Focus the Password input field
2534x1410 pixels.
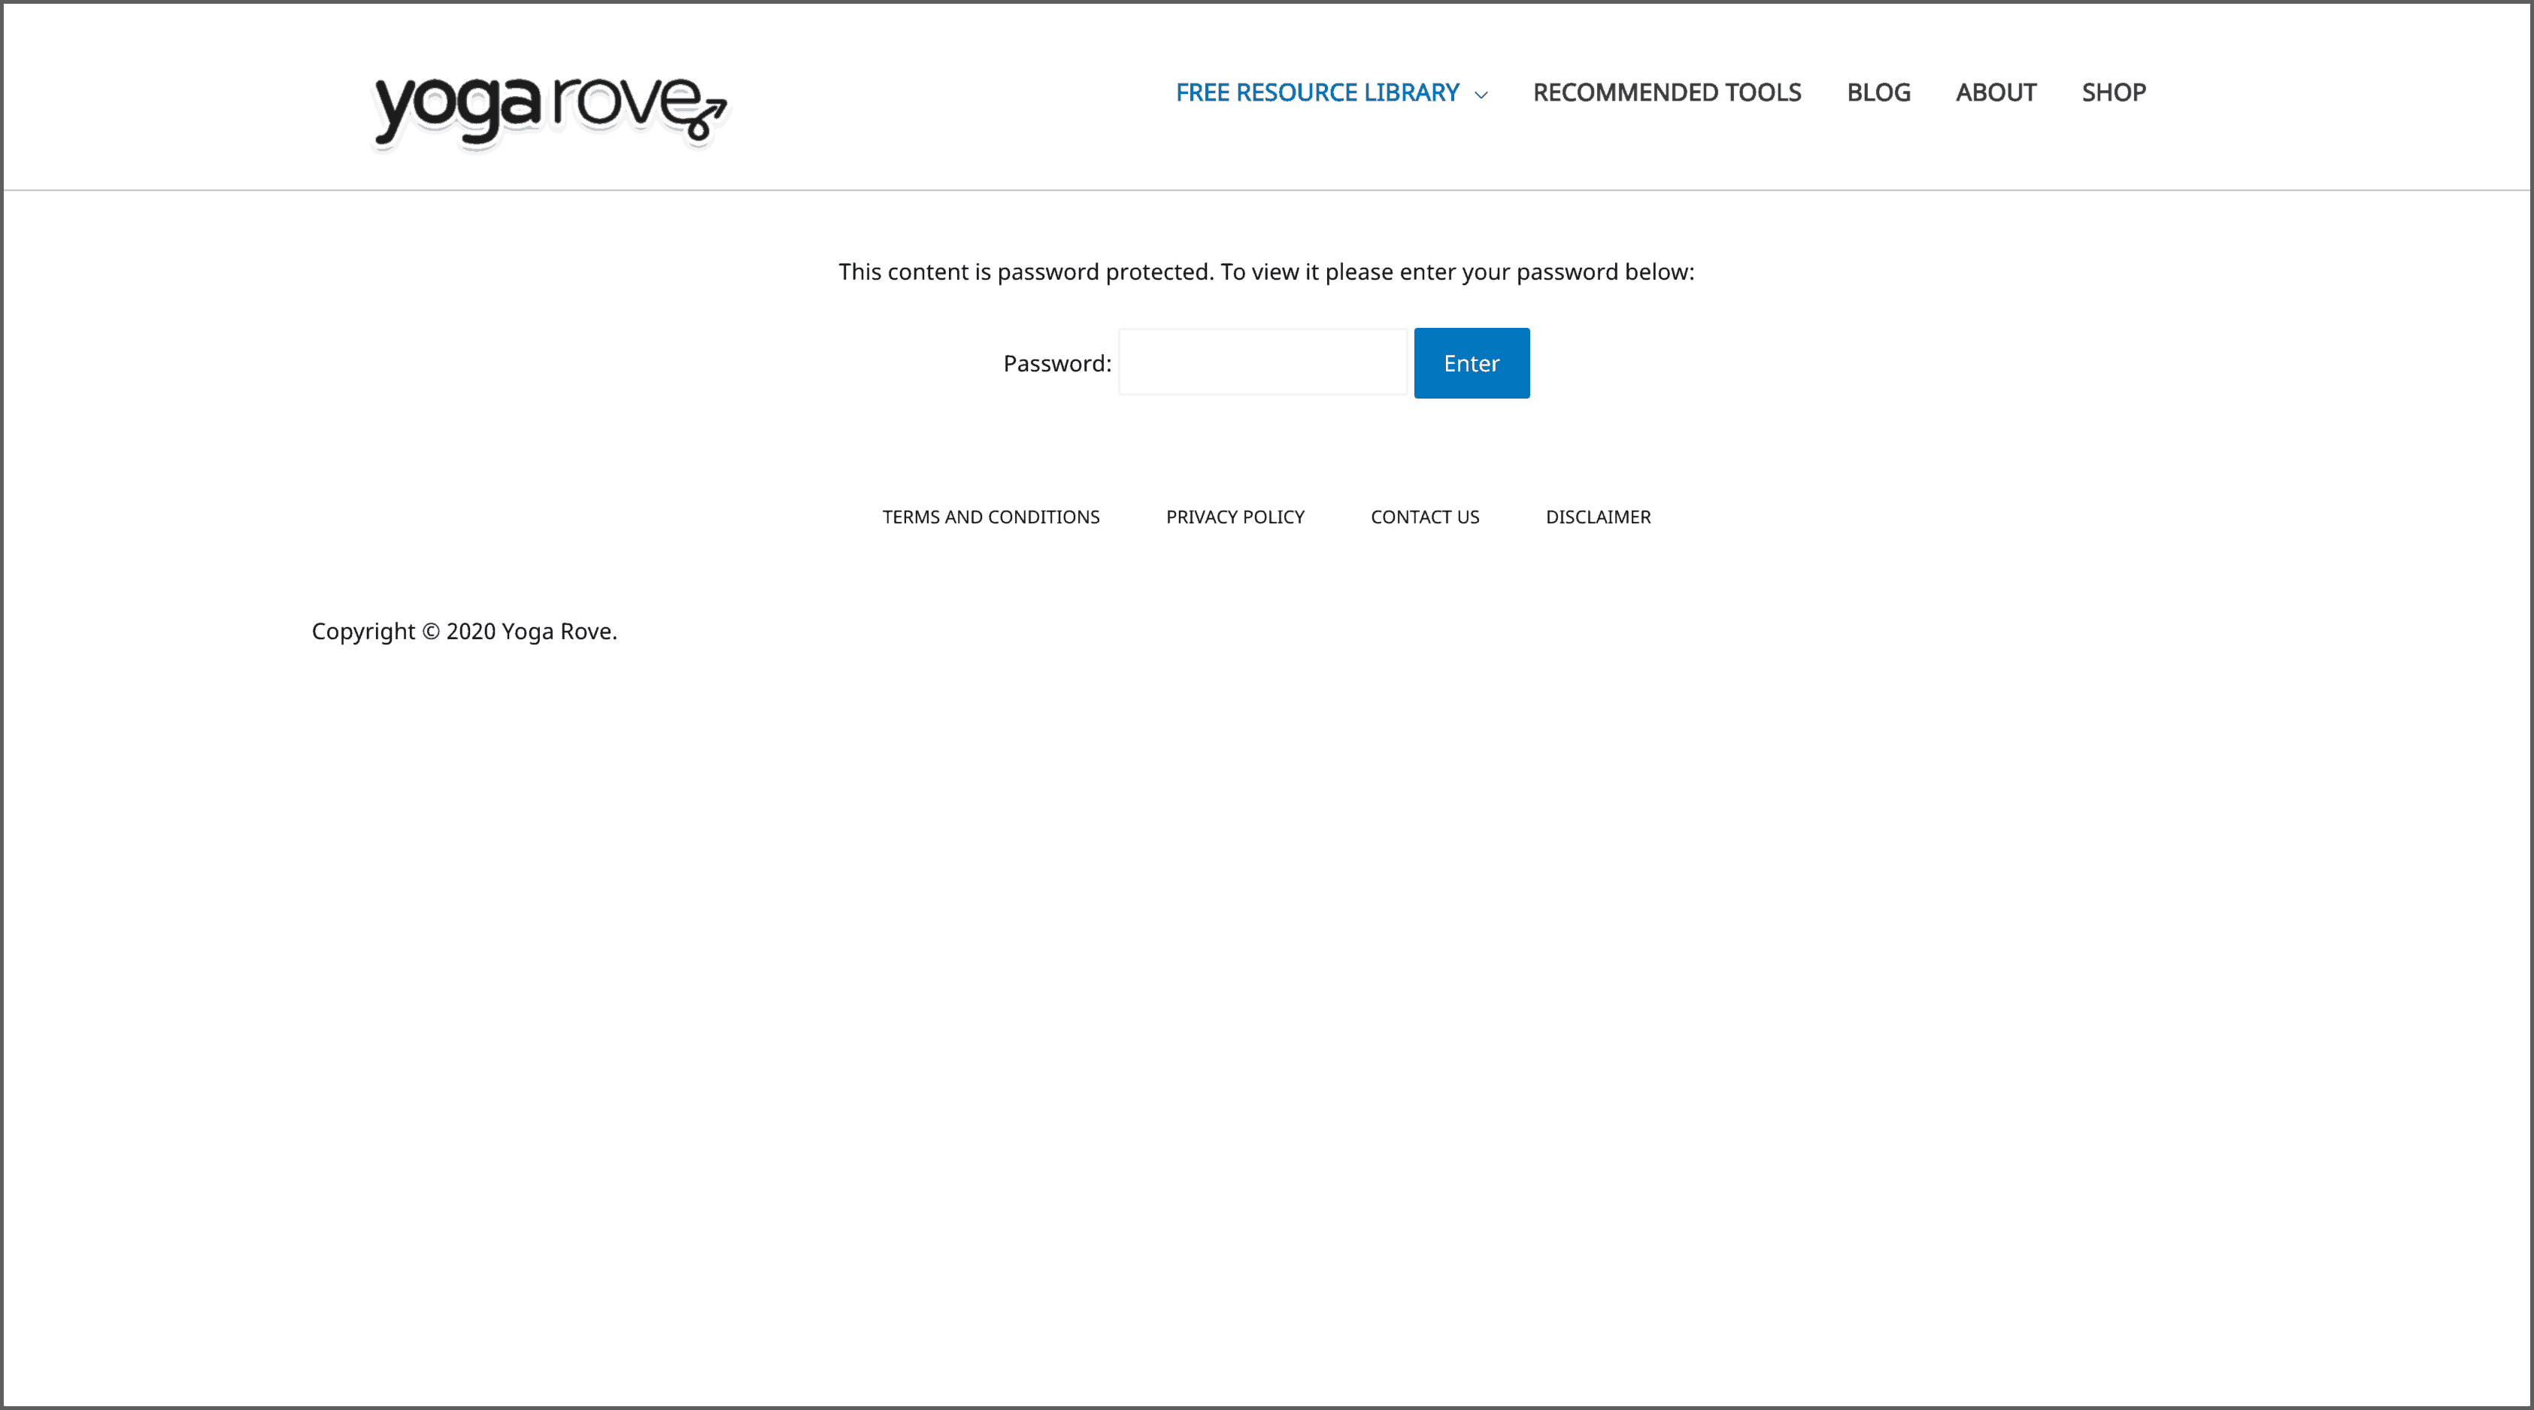1263,362
